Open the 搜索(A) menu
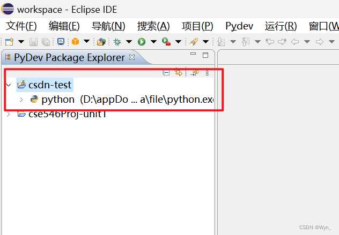The image size is (339, 235). point(153,26)
